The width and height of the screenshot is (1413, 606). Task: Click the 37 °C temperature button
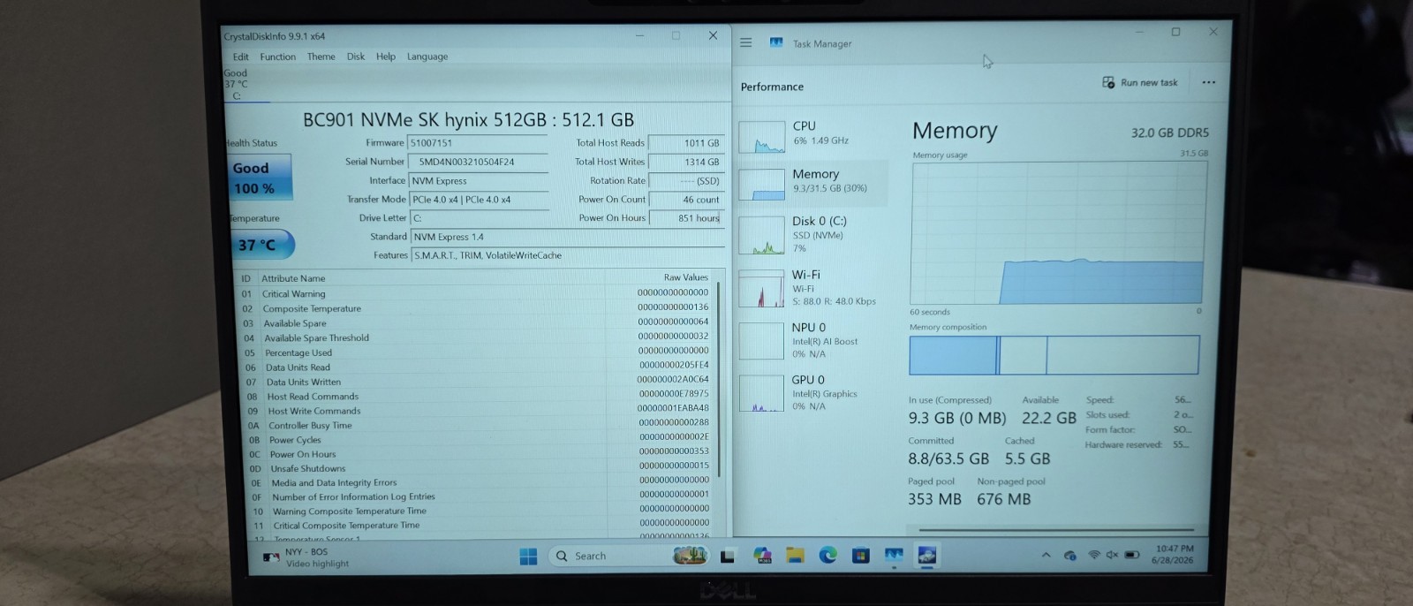(x=261, y=245)
